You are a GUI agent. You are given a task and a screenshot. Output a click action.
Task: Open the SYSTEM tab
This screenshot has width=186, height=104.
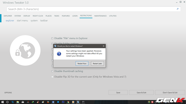17,16
